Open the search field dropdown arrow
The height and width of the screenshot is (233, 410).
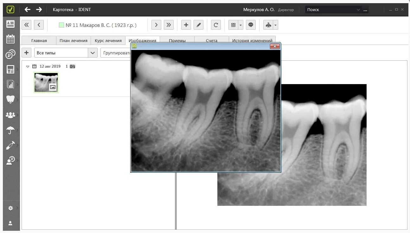pyautogui.click(x=358, y=10)
